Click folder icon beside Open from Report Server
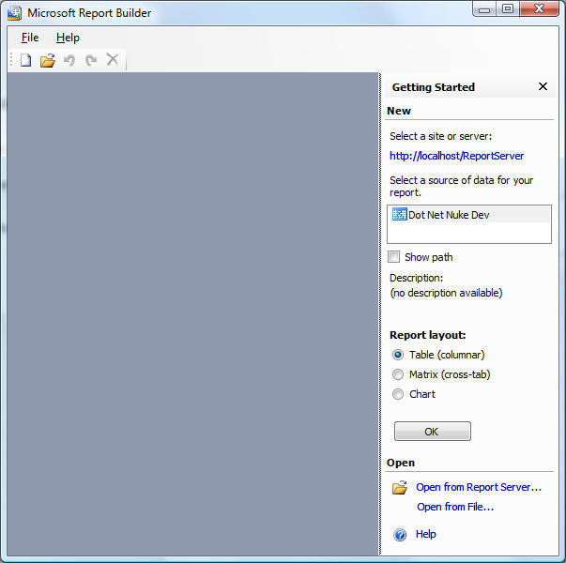The height and width of the screenshot is (563, 566). [x=400, y=488]
